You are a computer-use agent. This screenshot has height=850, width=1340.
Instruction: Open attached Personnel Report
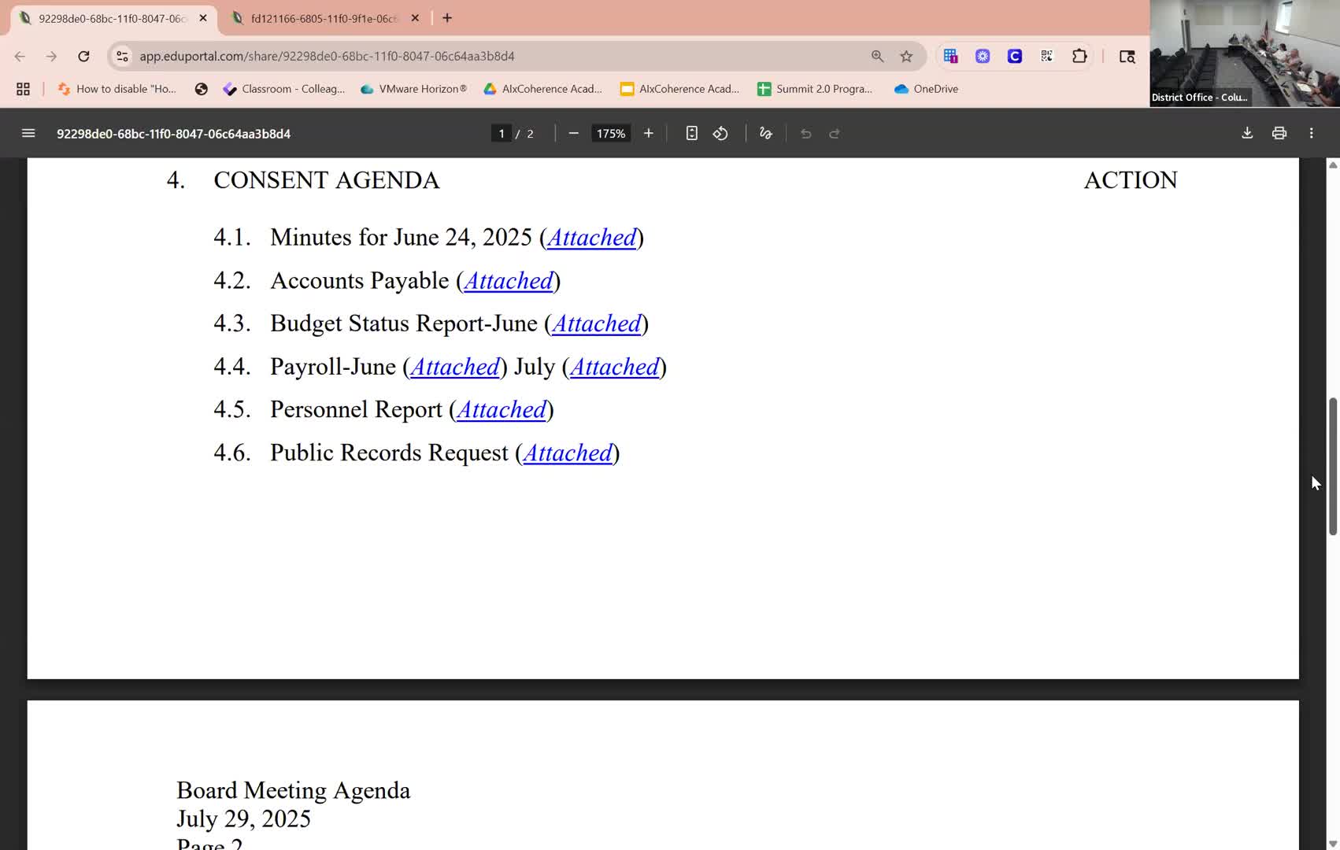[x=502, y=410]
